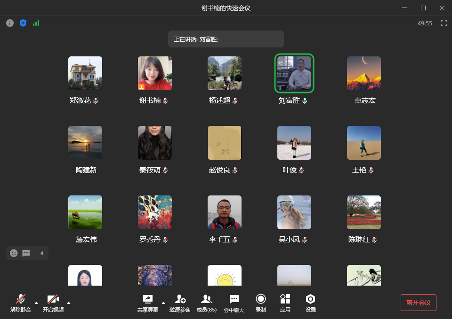Collapse the reaction bar with the arrow

point(42,253)
